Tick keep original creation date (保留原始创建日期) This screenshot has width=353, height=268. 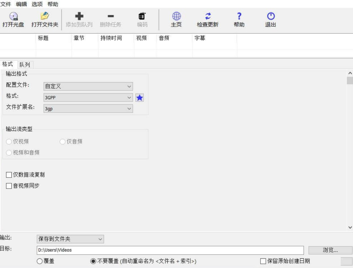[263, 261]
